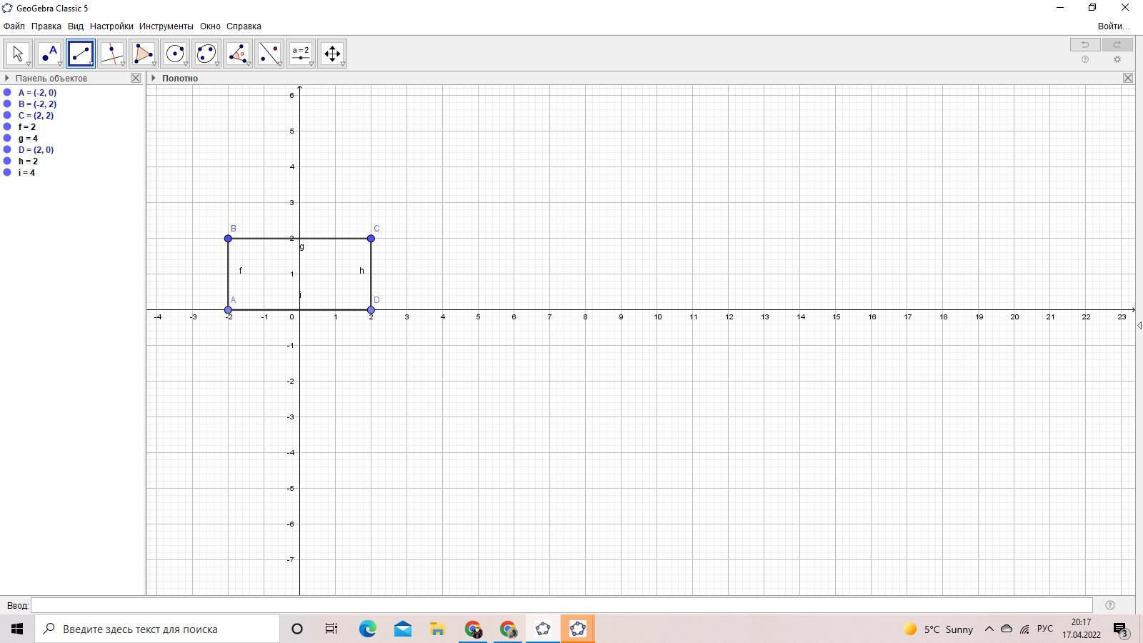The image size is (1143, 643).
Task: Toggle visibility of segment g
Action: (7, 138)
